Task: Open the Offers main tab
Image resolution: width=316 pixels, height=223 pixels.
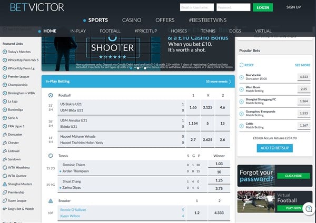Action: coord(165,20)
